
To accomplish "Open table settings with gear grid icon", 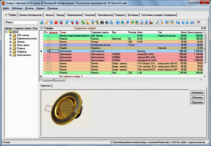I will click(x=167, y=22).
